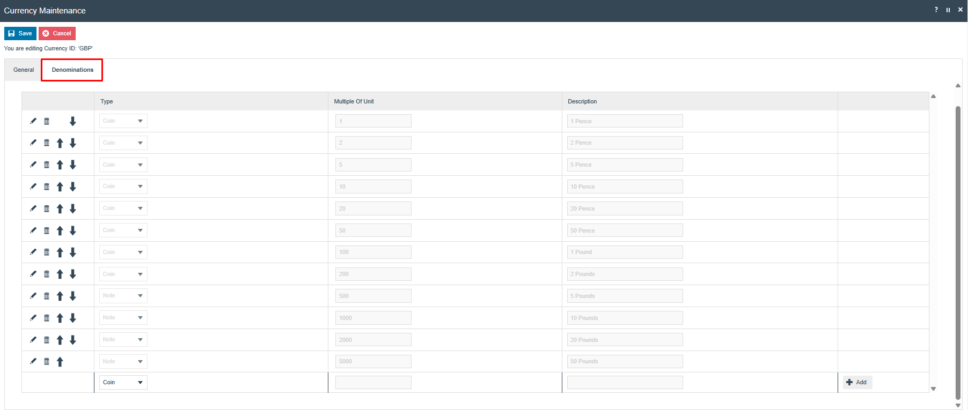The image size is (968, 410).
Task: Switch to the General tab
Action: point(24,70)
